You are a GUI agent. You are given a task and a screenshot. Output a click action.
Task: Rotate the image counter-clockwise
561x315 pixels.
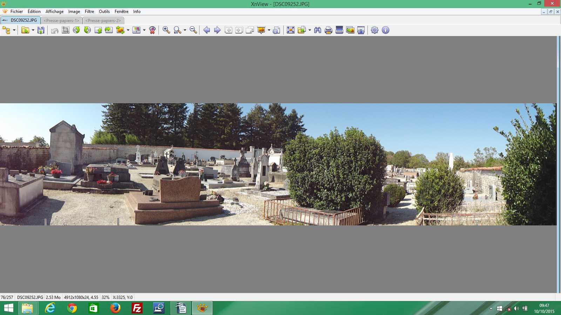[76, 30]
